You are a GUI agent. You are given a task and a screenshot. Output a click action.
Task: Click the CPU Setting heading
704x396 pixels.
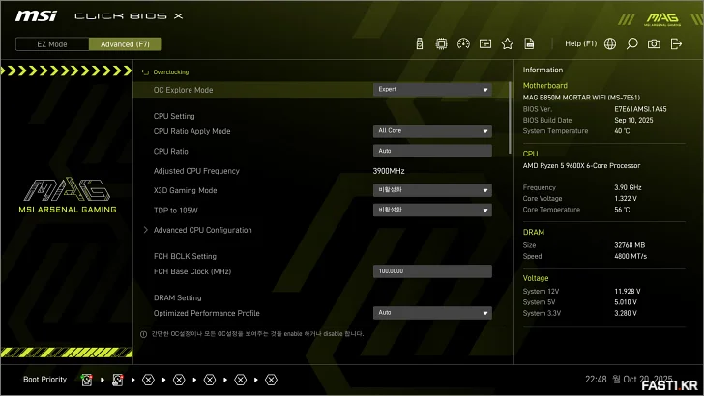pos(174,116)
